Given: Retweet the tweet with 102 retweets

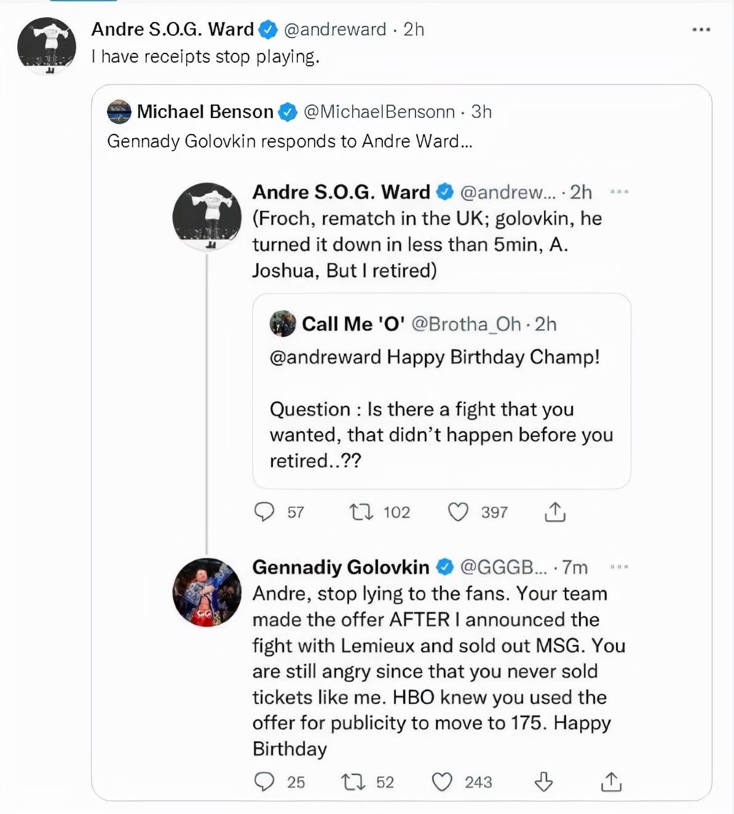Looking at the screenshot, I should click(x=361, y=512).
